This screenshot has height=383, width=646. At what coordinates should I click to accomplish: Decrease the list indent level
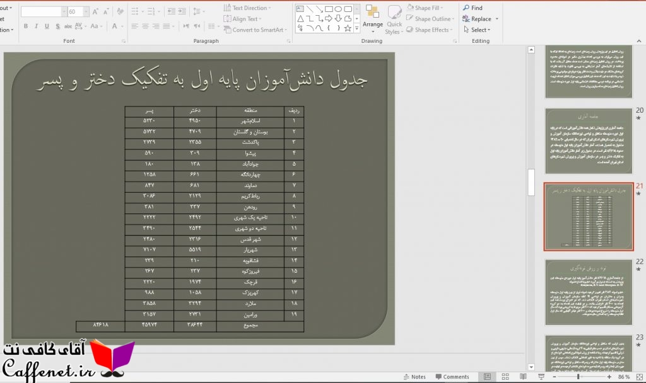[x=172, y=12]
